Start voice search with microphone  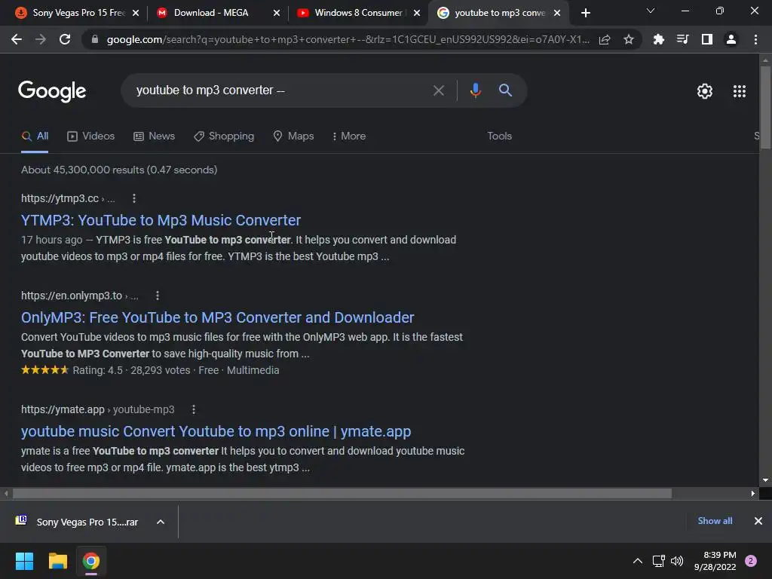[475, 90]
